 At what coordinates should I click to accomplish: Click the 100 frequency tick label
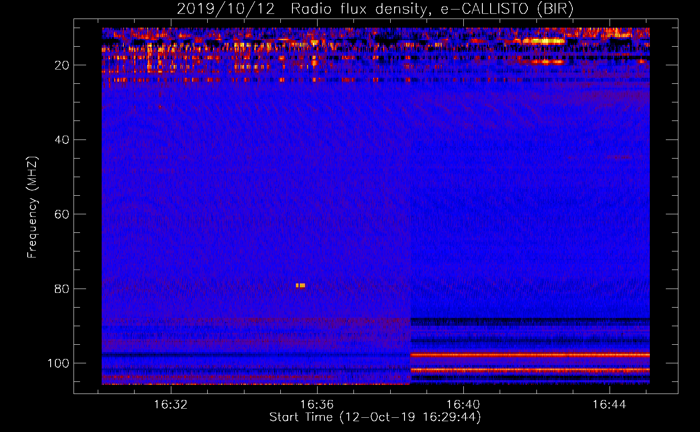58,363
